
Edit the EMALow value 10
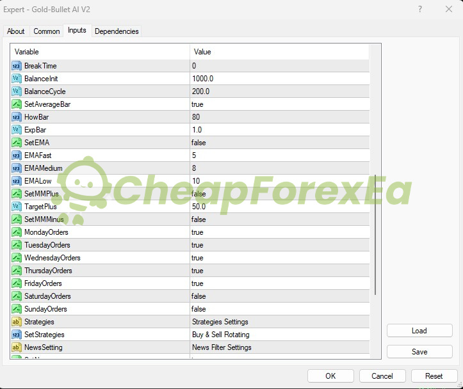280,181
